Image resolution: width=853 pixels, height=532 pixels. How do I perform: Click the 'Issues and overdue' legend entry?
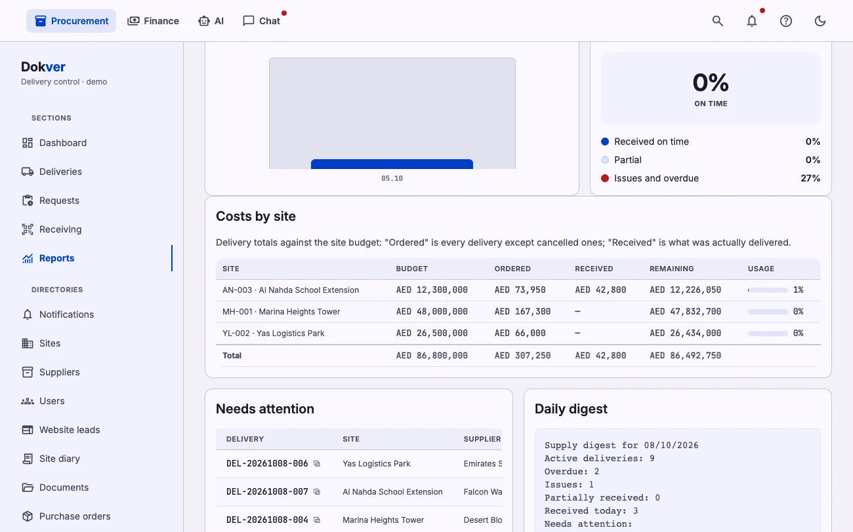coord(711,178)
